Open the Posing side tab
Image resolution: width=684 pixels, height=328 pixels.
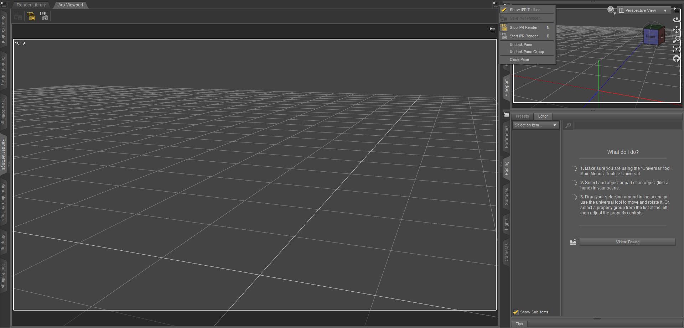coord(506,168)
